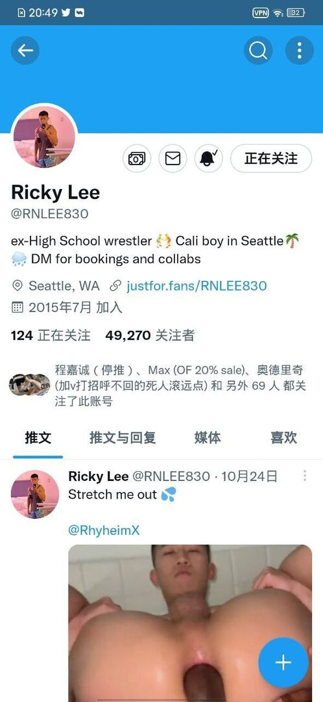Open direct message envelope icon

[x=173, y=159]
